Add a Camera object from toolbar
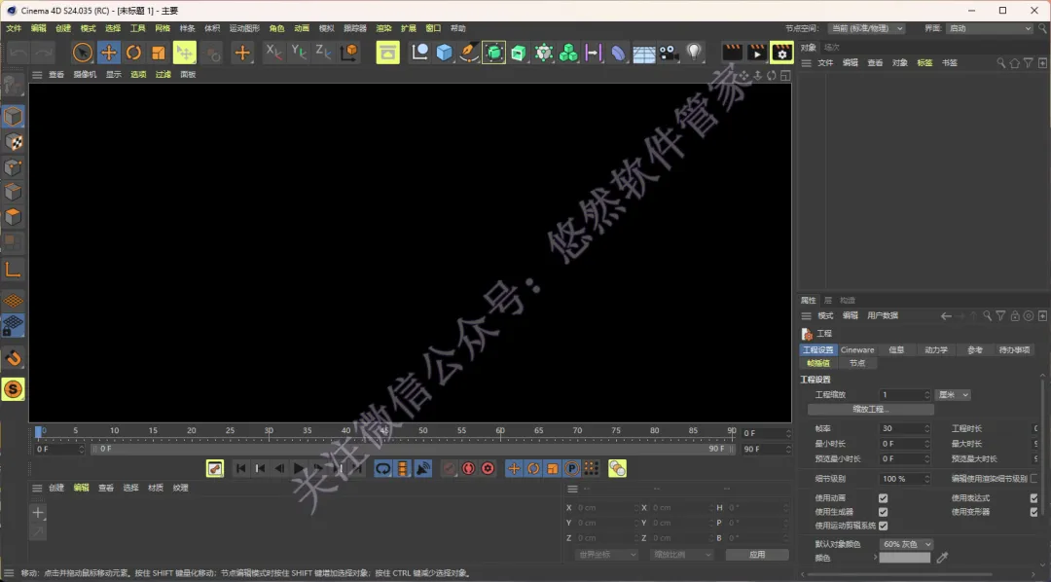 669,53
